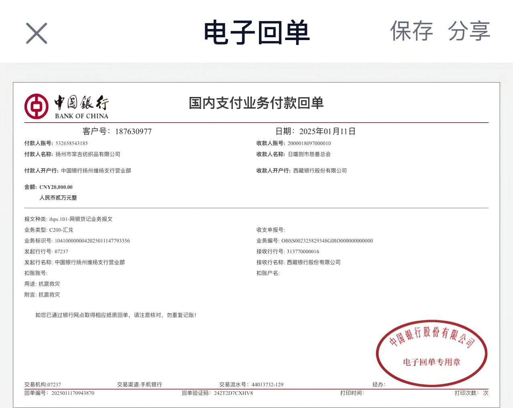This screenshot has height=408, width=513.
Task: Close the electronic receipt with X icon
Action: (36, 33)
